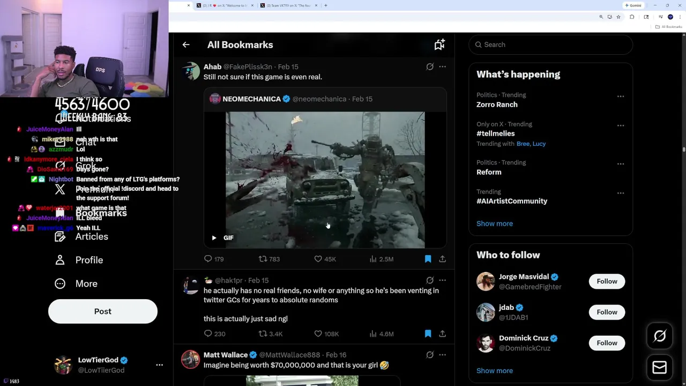Open Bookmarks in the sidebar
This screenshot has height=386, width=686.
click(91, 213)
